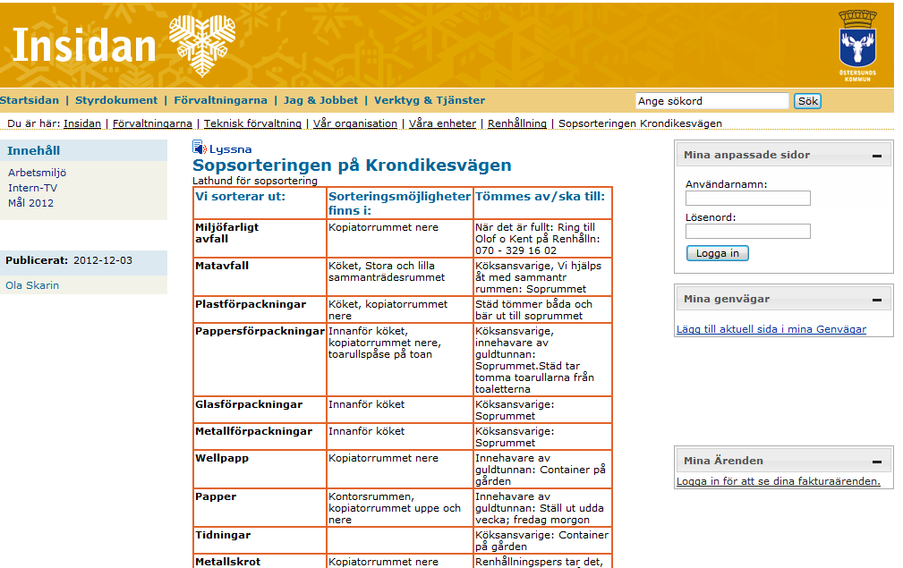This screenshot has height=568, width=903.
Task: Open the Verktyg & Tjänster menu
Action: coord(430,100)
